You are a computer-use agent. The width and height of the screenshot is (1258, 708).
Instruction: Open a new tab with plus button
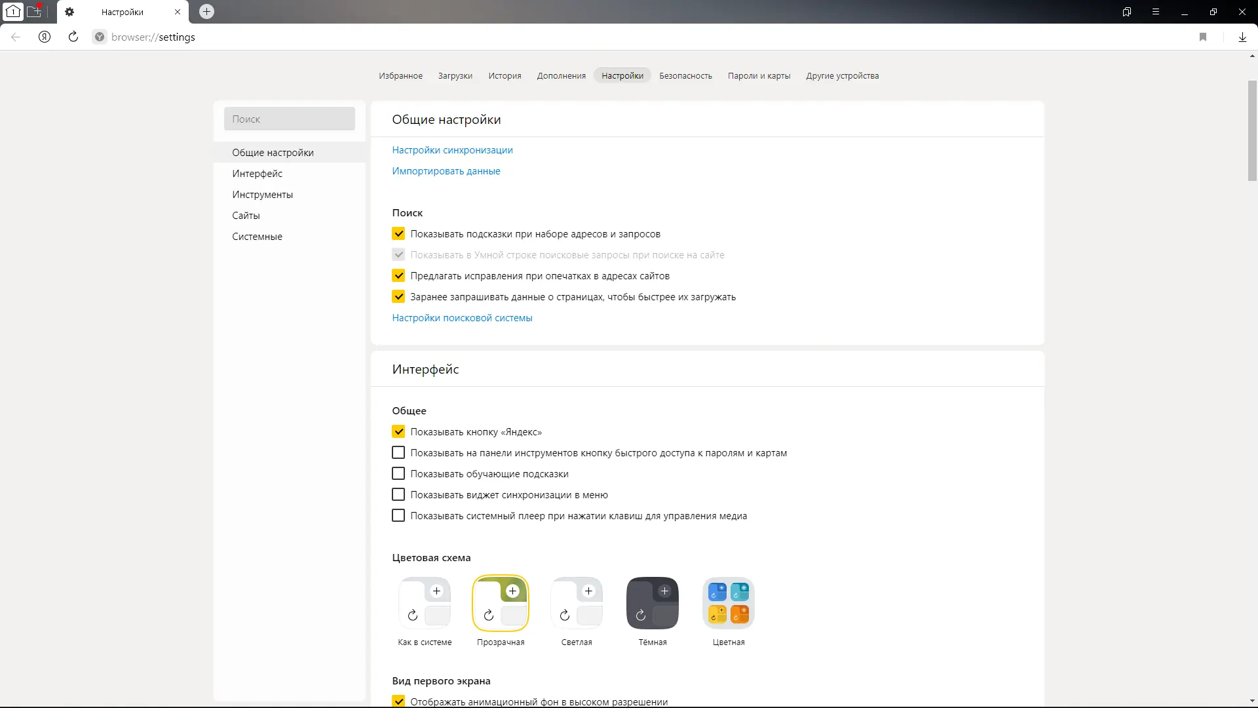[x=206, y=12]
